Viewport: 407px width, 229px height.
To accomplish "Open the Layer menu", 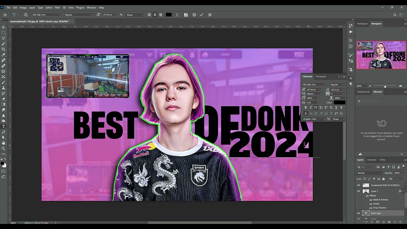I will [32, 7].
